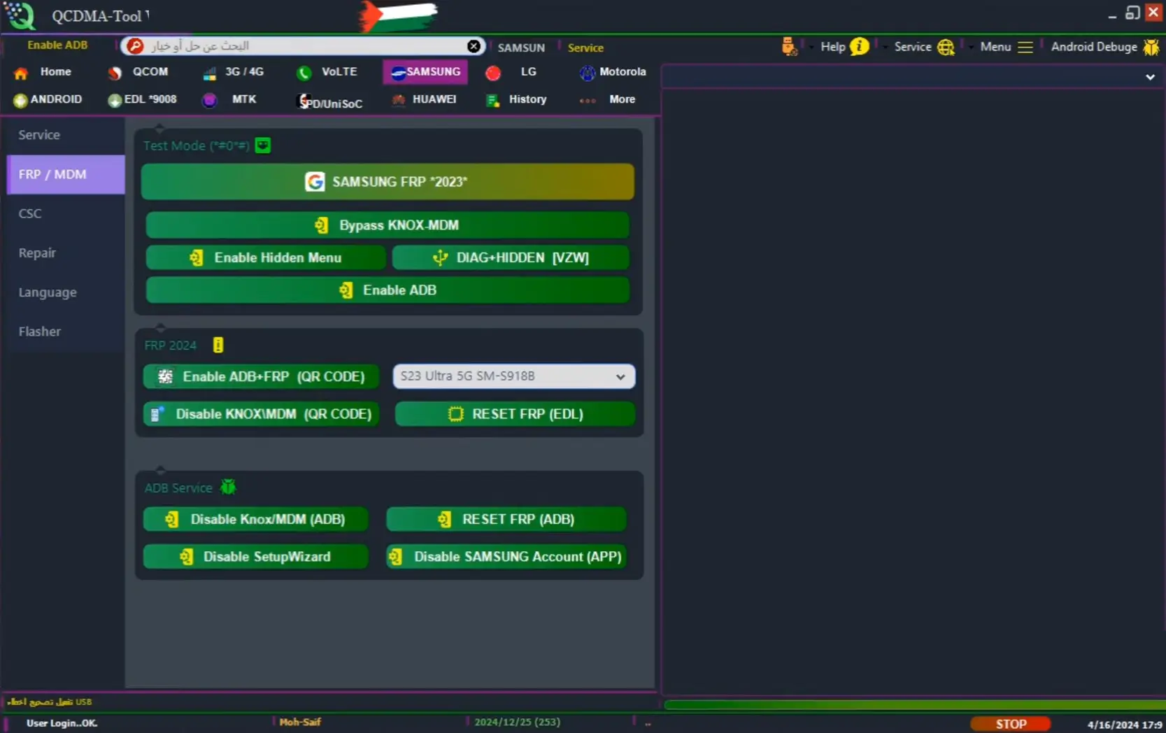
Task: Click User Login..OK status text
Action: [x=62, y=723]
